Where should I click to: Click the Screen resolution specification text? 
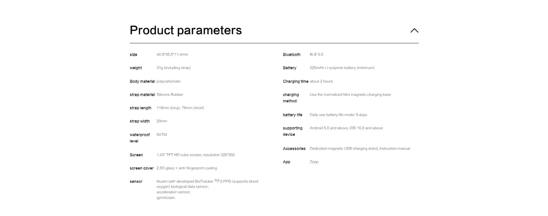click(195, 155)
